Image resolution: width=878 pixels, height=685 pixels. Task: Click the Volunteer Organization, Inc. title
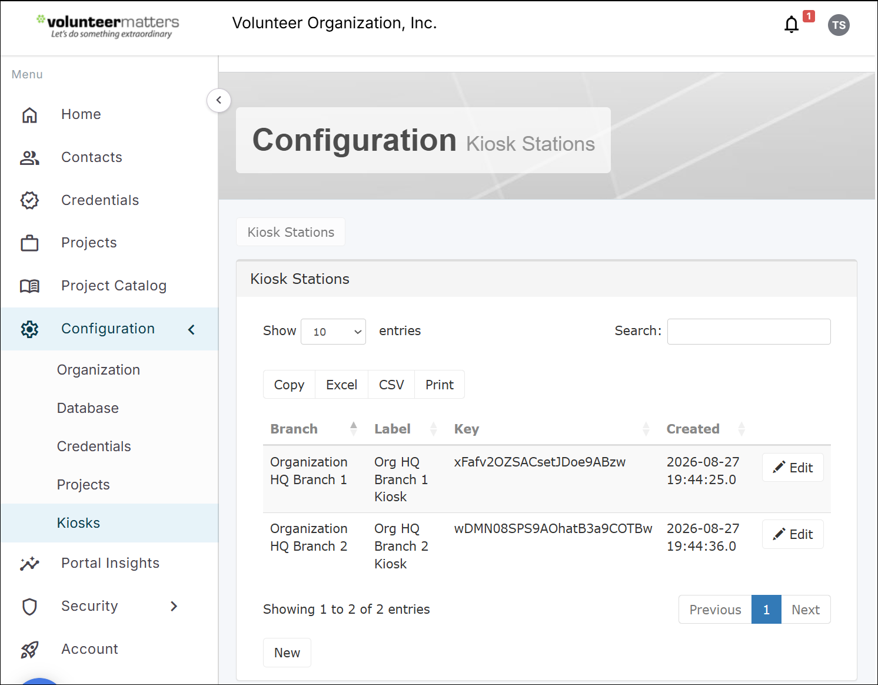pos(334,23)
